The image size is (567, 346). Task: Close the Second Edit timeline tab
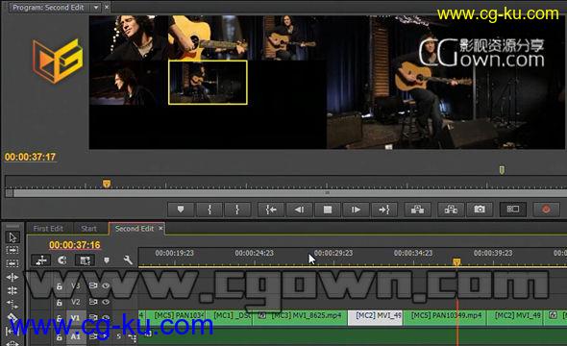[x=160, y=228]
